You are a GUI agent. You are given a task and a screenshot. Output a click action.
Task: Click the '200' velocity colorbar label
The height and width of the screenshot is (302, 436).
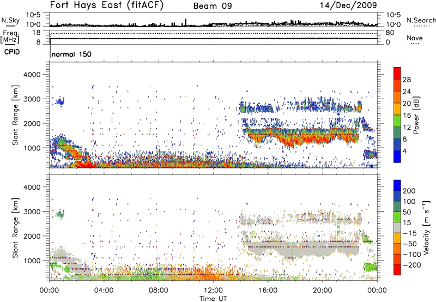coord(409,191)
